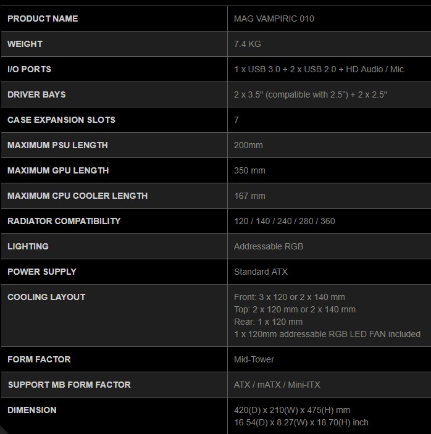This screenshot has height=434, width=431.
Task: Click the 200mm PSU length value
Action: click(x=248, y=145)
